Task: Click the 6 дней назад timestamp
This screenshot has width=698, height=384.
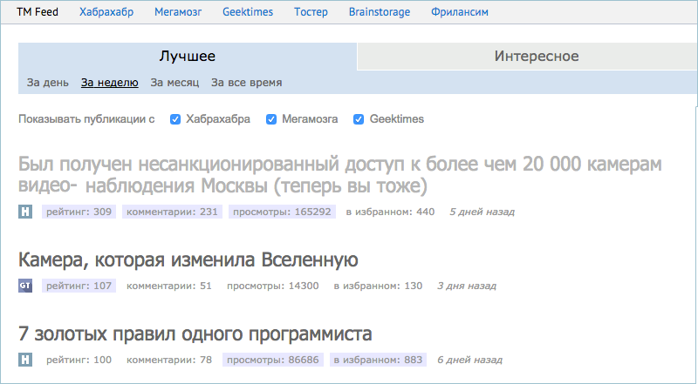Action: coord(469,360)
